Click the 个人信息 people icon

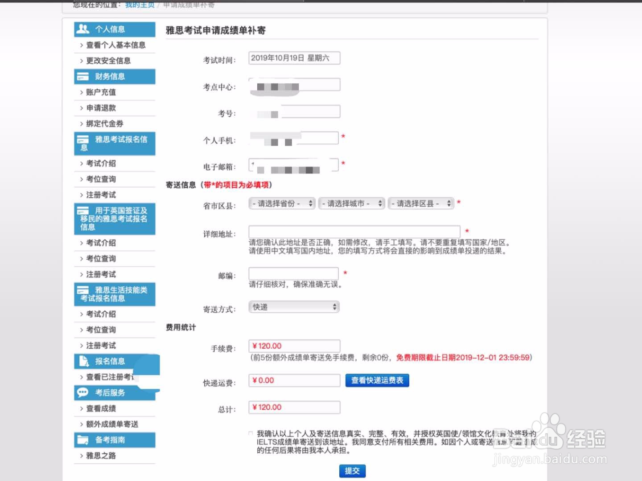tap(83, 29)
